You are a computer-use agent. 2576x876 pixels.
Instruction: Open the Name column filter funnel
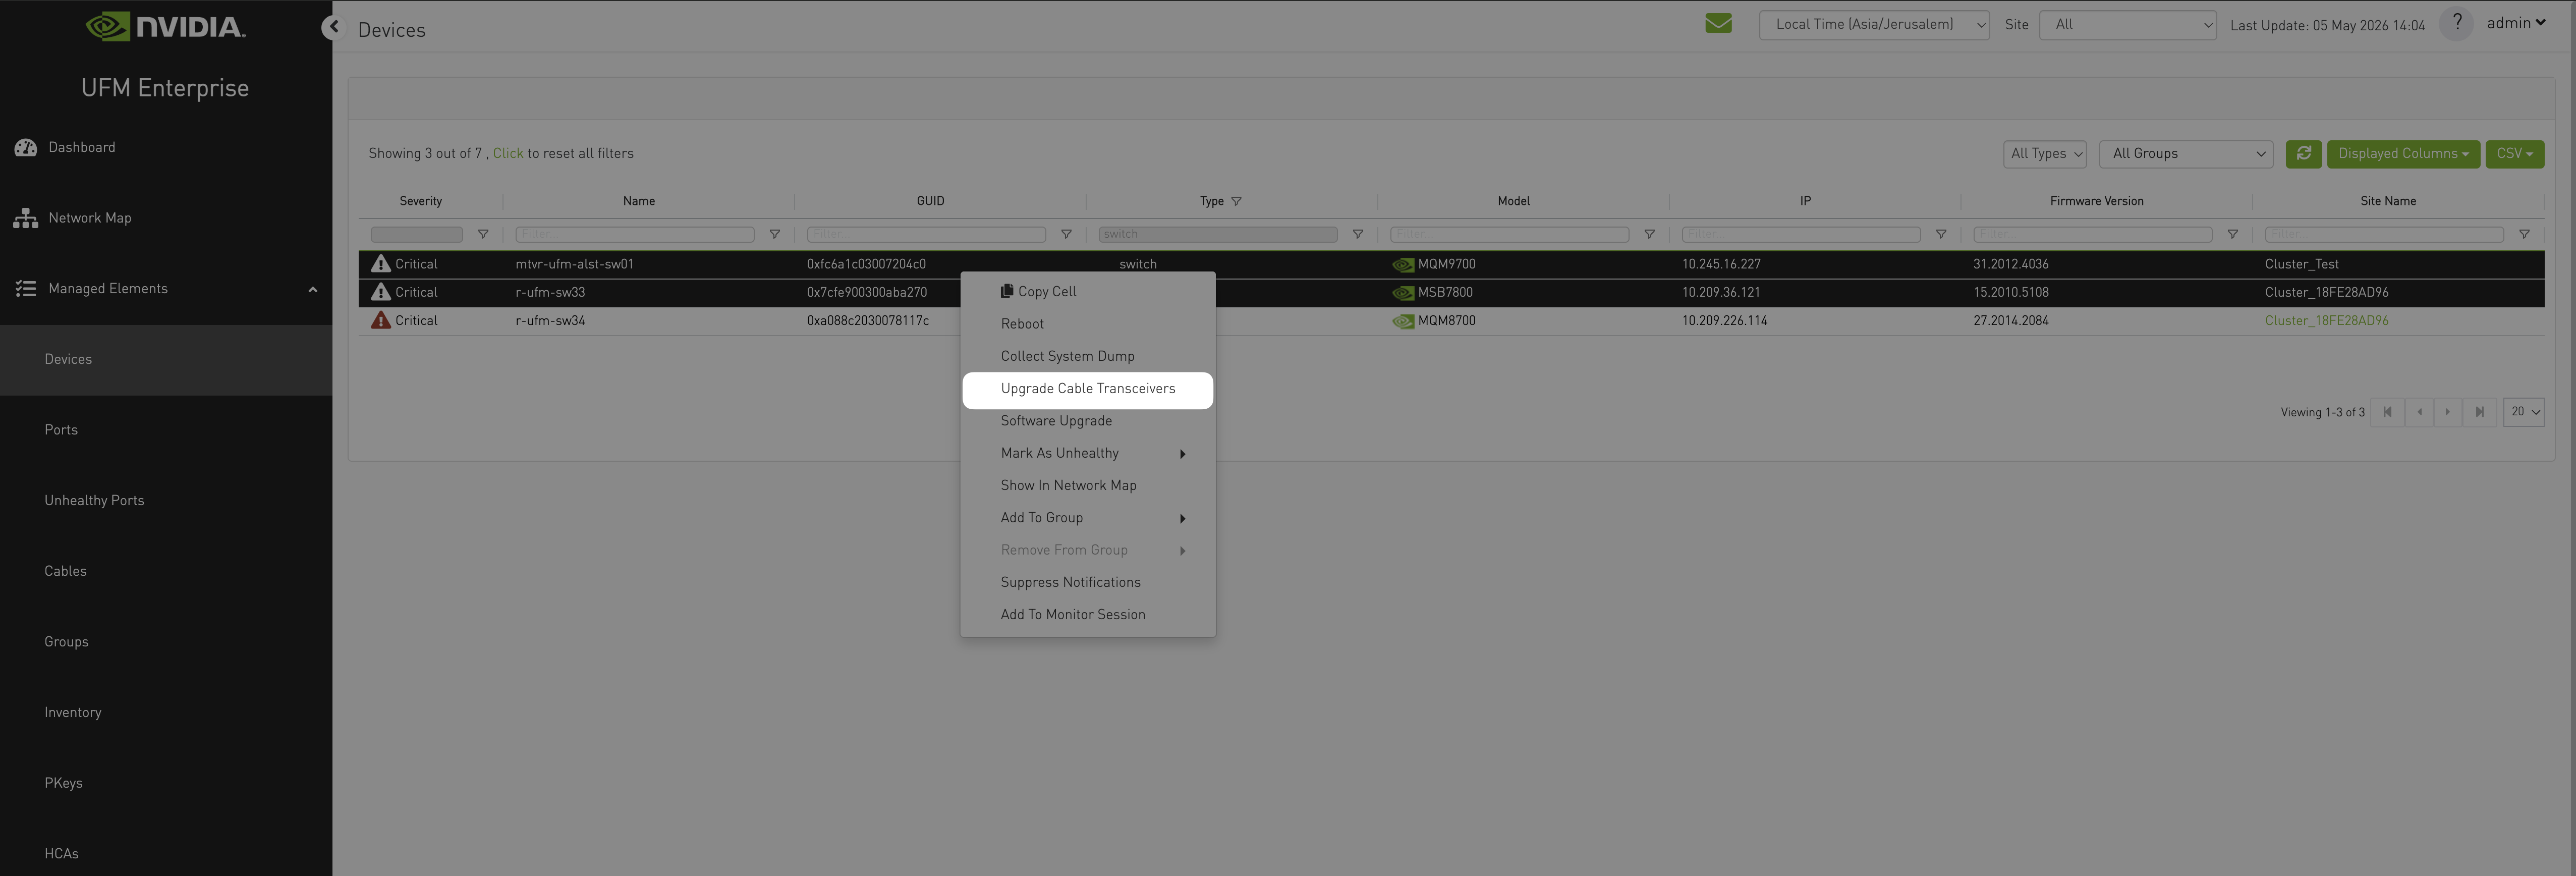[x=774, y=234]
